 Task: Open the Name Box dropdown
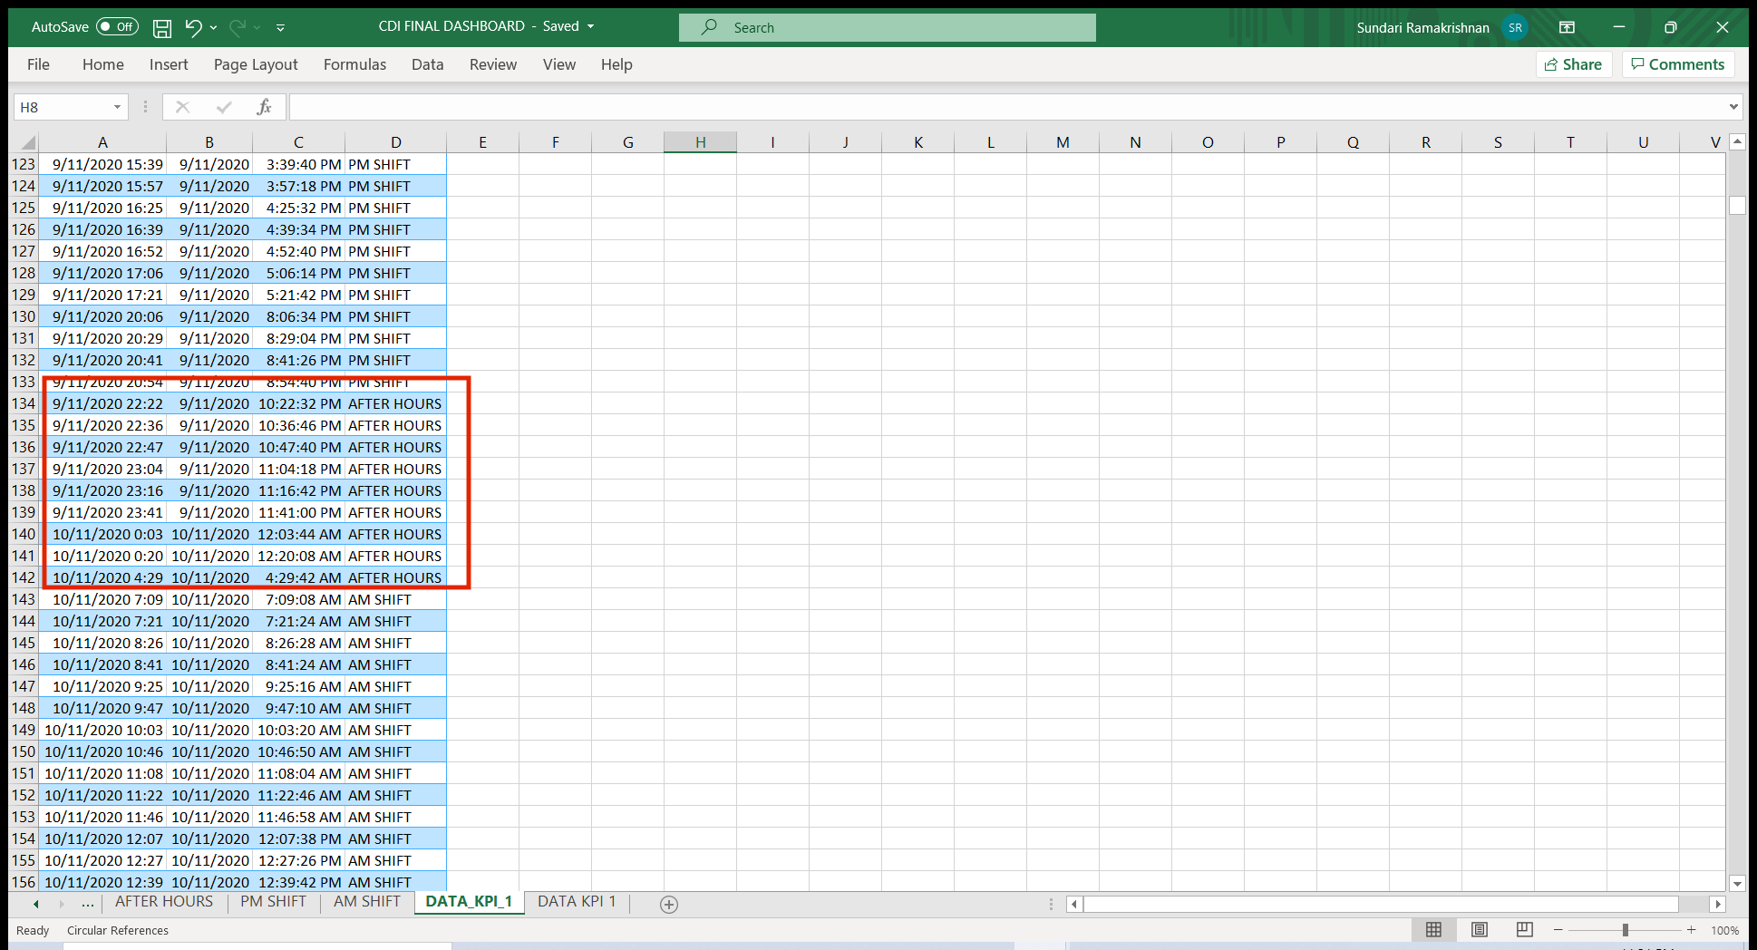click(117, 106)
